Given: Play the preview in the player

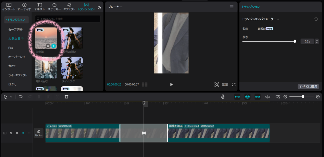Looking at the screenshot, I should click(171, 84).
